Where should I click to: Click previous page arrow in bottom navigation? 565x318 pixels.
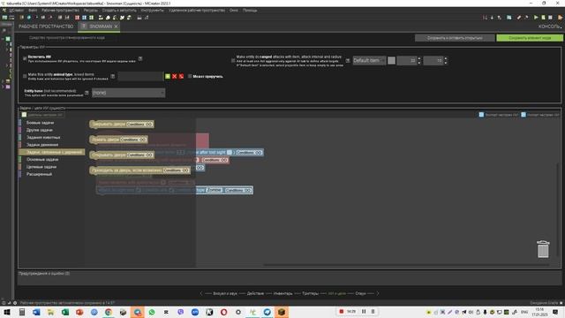coord(201,293)
